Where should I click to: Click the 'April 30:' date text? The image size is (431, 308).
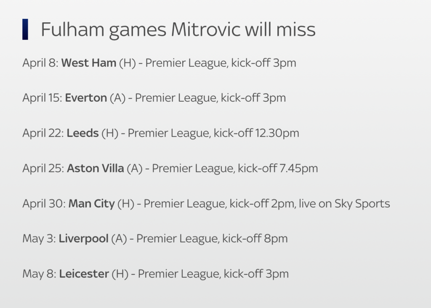44,204
